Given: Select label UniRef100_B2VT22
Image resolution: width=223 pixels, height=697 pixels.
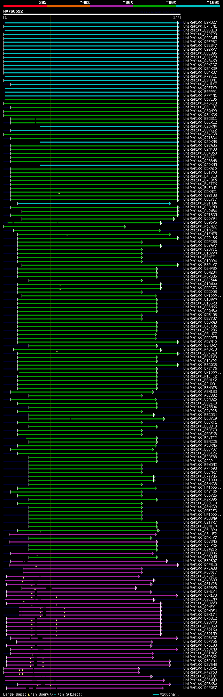Looking at the screenshot, I should [x=200, y=438].
